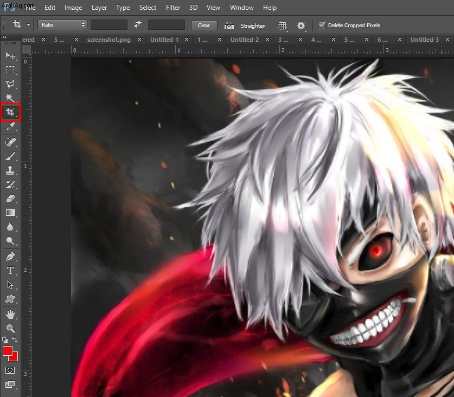
Task: Select the Hand tool
Action: pos(10,315)
